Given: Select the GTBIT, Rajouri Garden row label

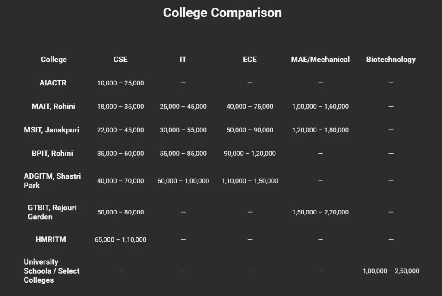Looking at the screenshot, I should [52, 212].
